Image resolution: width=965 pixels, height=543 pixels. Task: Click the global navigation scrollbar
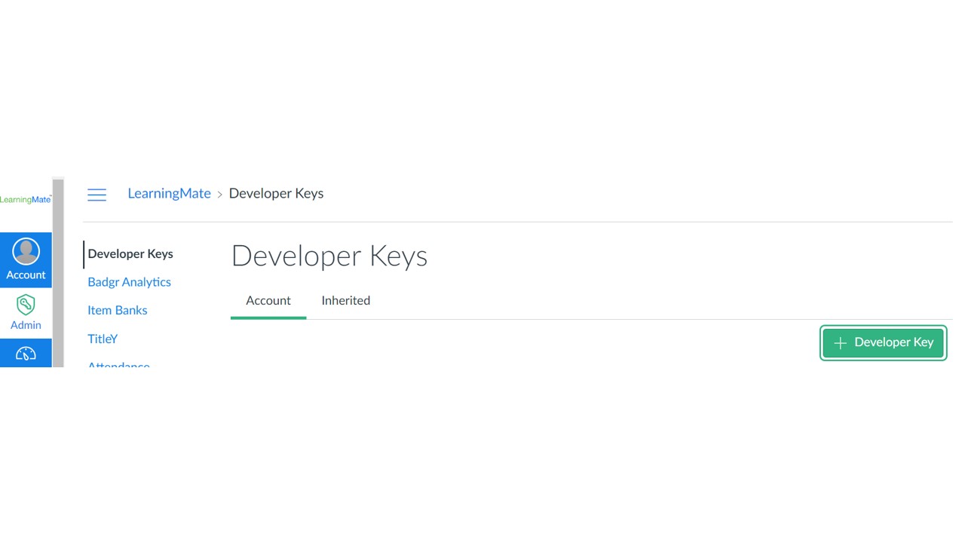58,273
